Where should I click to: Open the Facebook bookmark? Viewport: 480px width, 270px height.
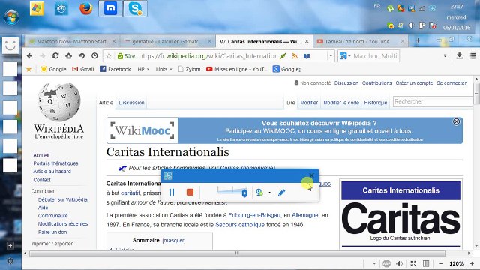pyautogui.click(x=115, y=69)
